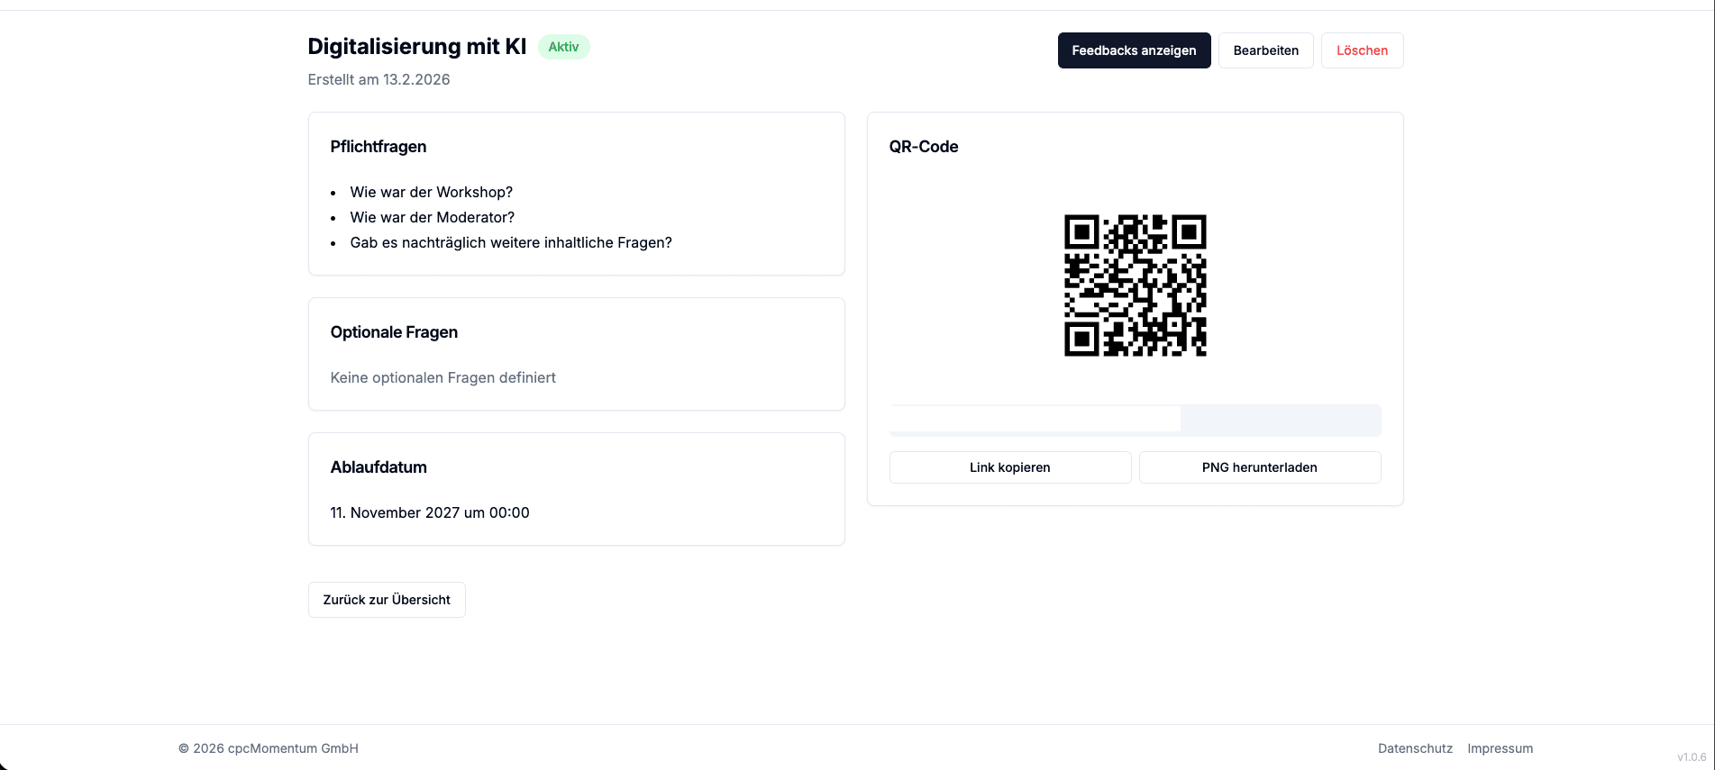
Task: Click the Optionale Fragen section header
Action: coord(394,331)
